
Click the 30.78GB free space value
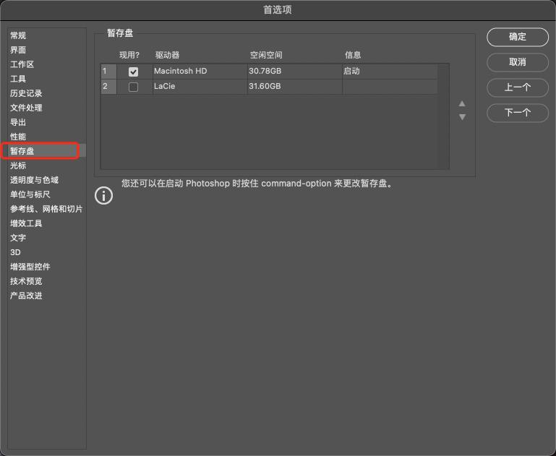[x=265, y=72]
